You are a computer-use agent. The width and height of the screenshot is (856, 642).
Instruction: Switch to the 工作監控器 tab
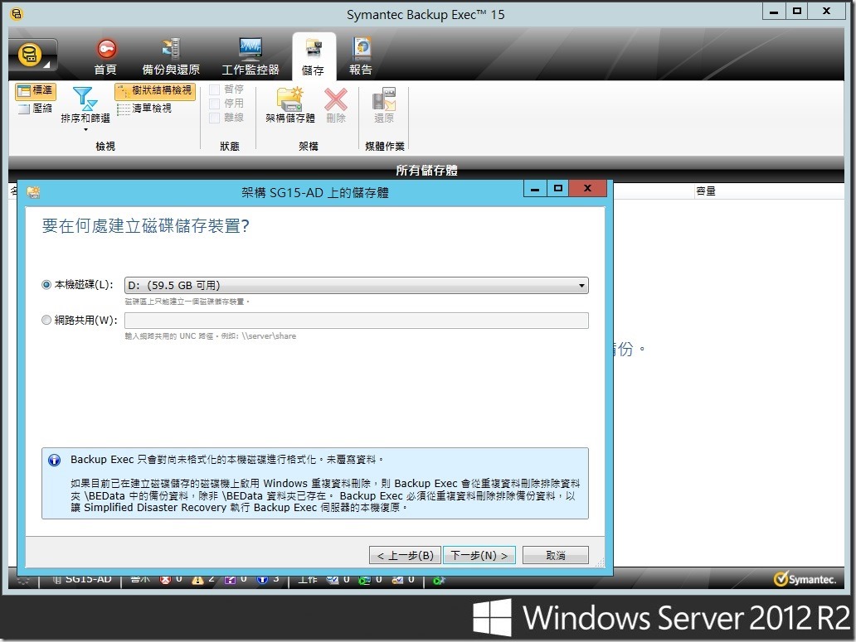tap(250, 57)
